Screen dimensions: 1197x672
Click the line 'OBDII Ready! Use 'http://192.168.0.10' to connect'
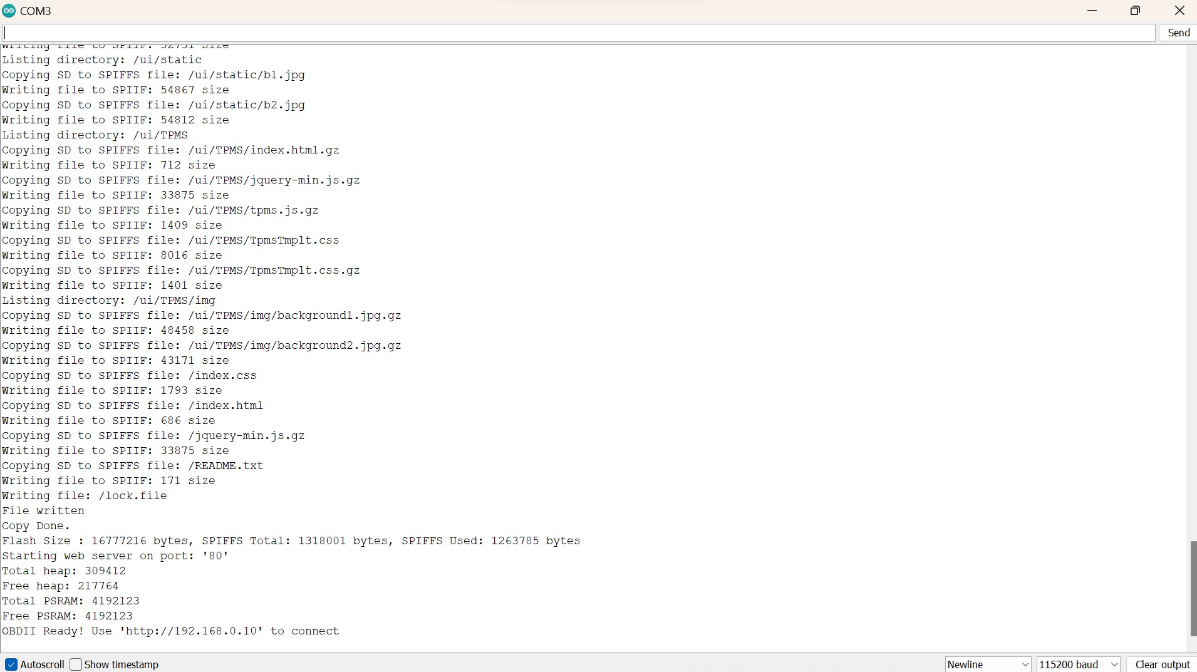click(x=170, y=631)
